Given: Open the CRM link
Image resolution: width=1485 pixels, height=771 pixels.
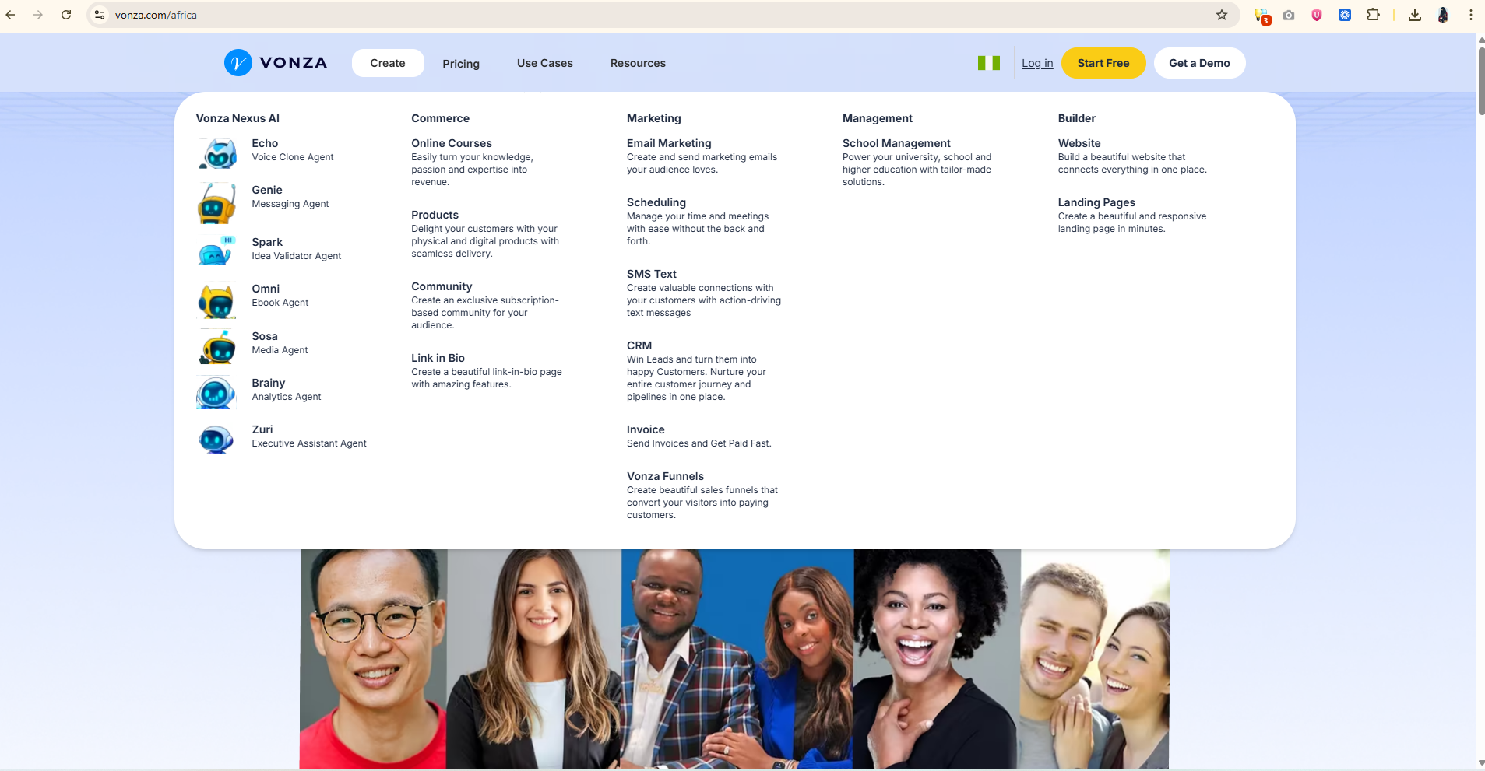Looking at the screenshot, I should [639, 345].
